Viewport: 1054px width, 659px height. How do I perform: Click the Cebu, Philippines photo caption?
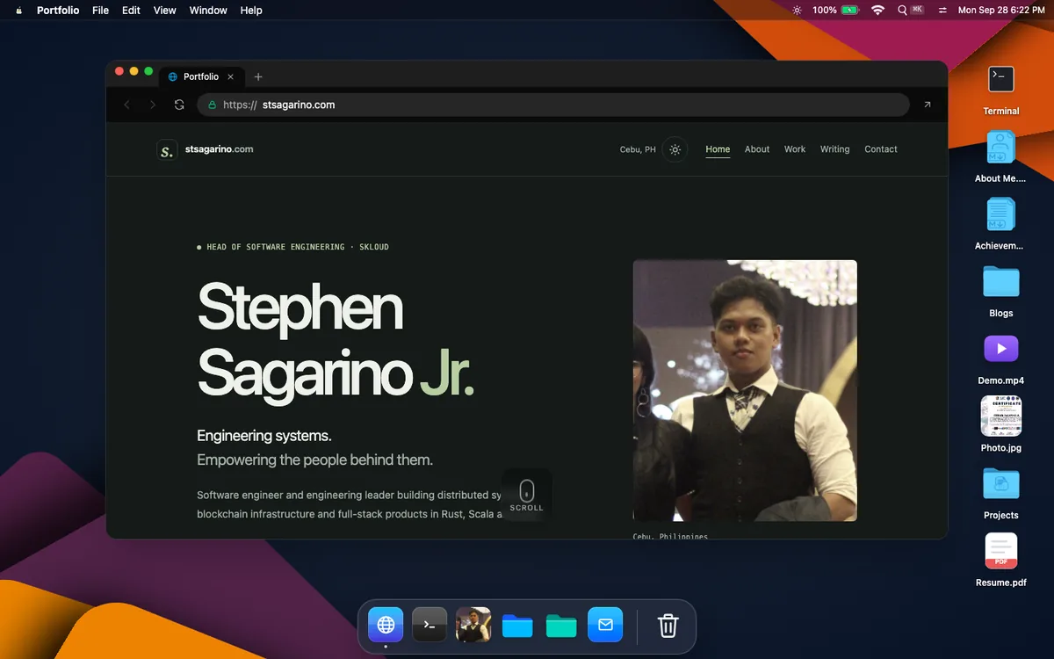(670, 536)
